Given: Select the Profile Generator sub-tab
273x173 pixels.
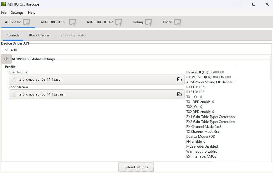Looking at the screenshot, I should [x=73, y=35].
